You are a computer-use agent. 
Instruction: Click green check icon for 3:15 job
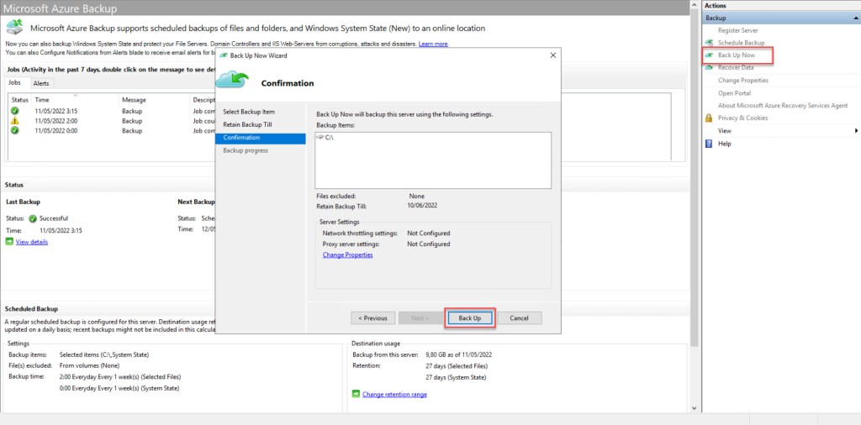click(x=14, y=111)
